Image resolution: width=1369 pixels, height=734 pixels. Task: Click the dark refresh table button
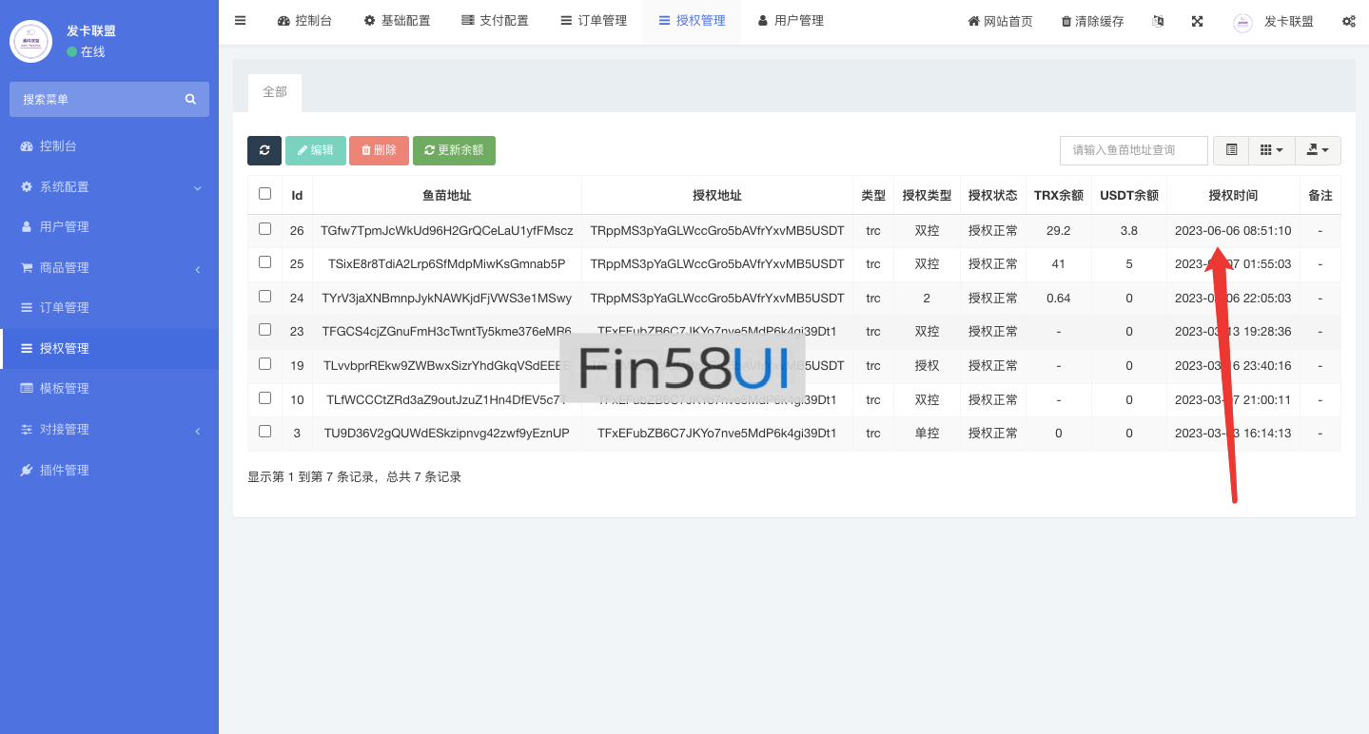point(264,150)
